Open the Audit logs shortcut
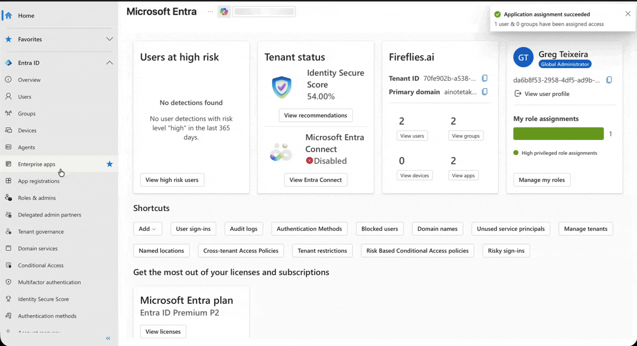 (x=244, y=229)
